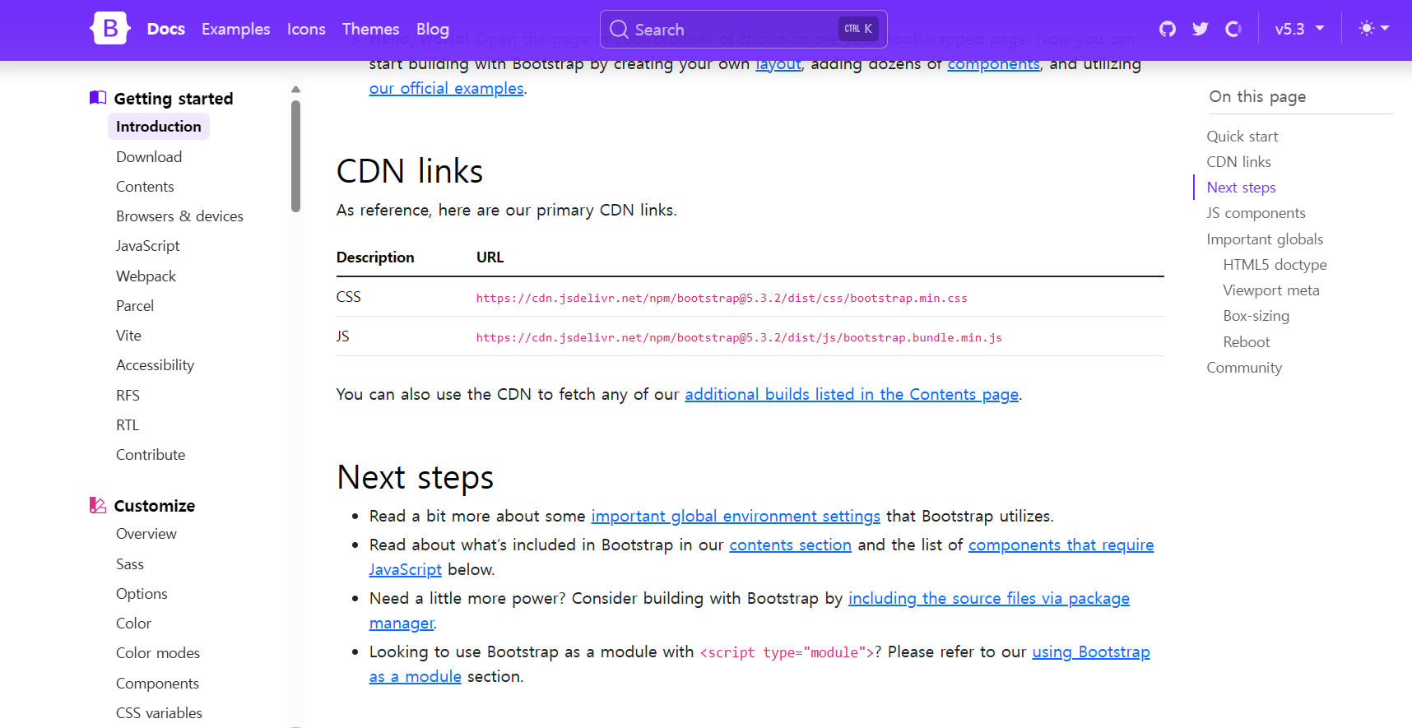1412x728 pixels.
Task: Jump to Viewport meta section
Action: [1270, 290]
